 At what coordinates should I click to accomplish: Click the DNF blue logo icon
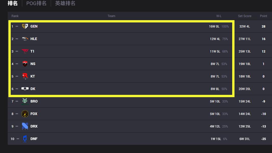(x=25, y=139)
